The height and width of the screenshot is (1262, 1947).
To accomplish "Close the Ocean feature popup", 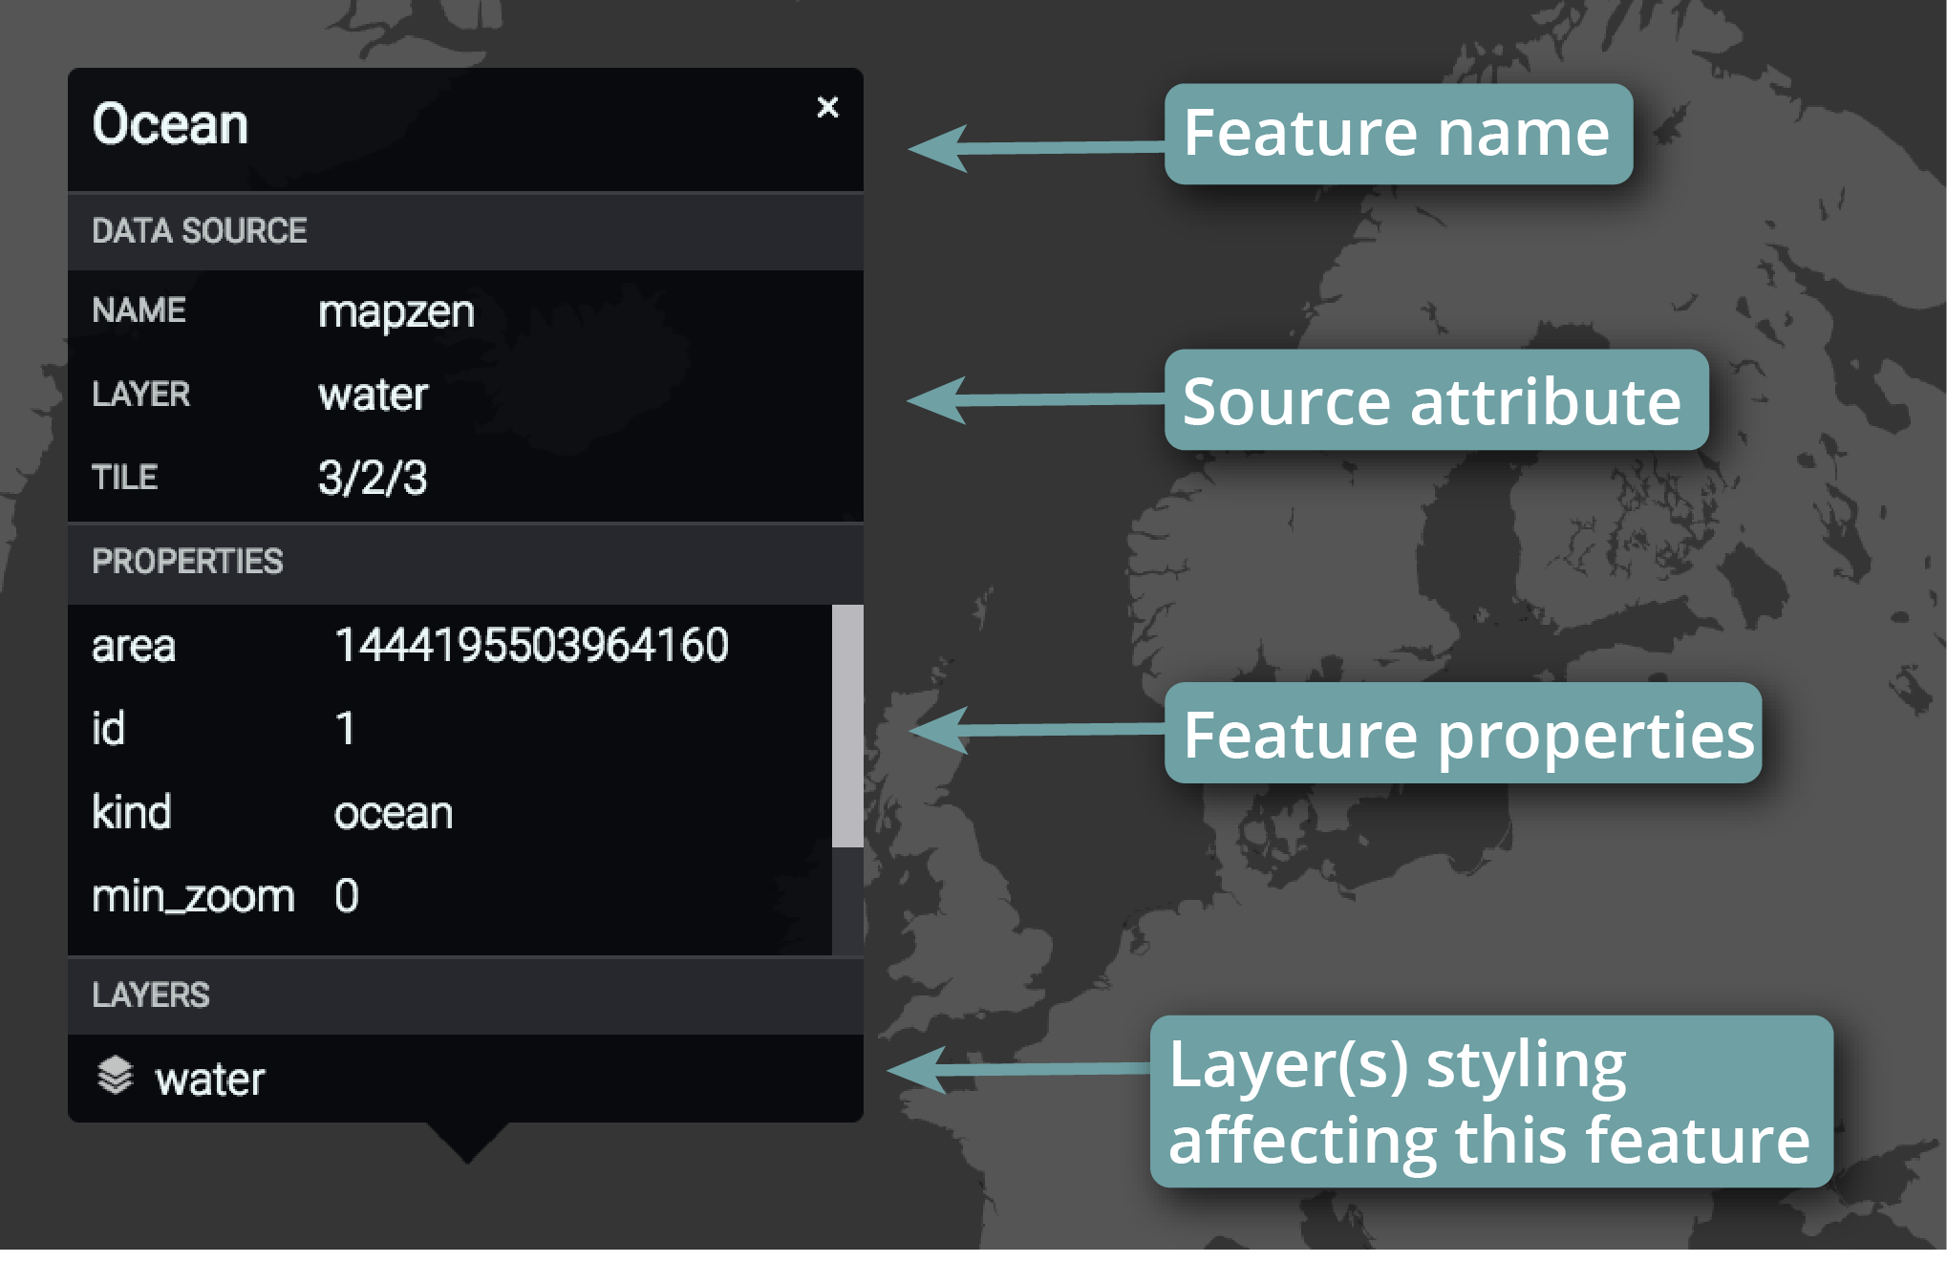I will pos(827,107).
